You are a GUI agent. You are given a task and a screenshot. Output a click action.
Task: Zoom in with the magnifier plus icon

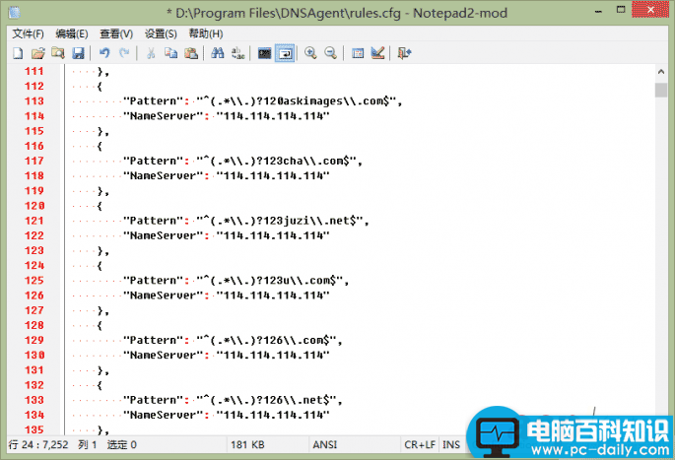tap(310, 53)
